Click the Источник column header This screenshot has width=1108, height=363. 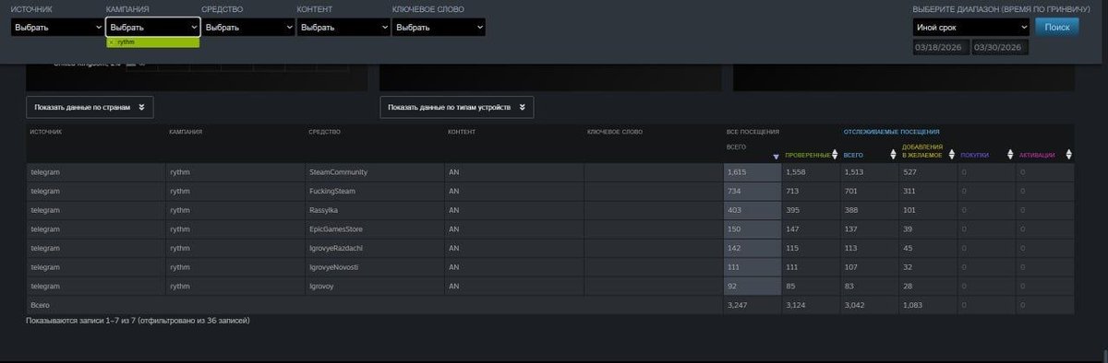tap(46, 132)
